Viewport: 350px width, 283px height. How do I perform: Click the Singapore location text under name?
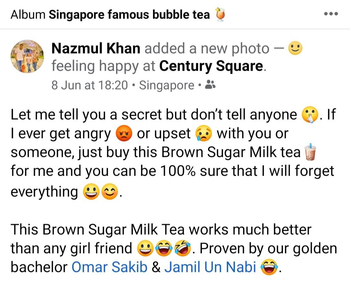point(167,85)
